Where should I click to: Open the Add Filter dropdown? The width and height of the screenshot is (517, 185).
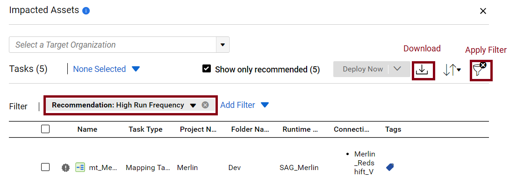(x=244, y=105)
